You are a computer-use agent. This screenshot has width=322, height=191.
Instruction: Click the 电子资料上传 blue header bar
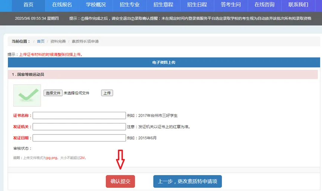click(164, 62)
